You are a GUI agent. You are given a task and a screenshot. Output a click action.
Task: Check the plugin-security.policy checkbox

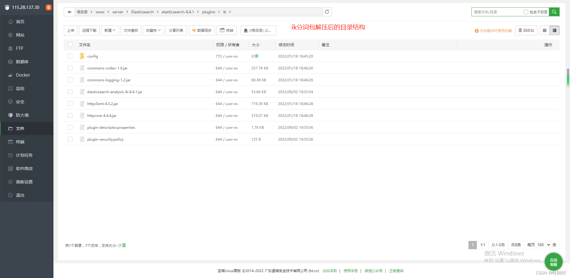(x=70, y=139)
